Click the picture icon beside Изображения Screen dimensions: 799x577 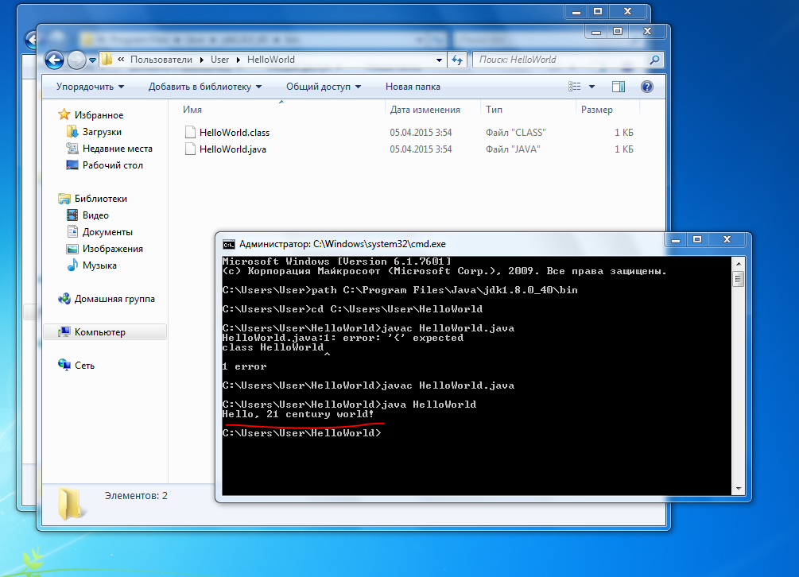72,249
